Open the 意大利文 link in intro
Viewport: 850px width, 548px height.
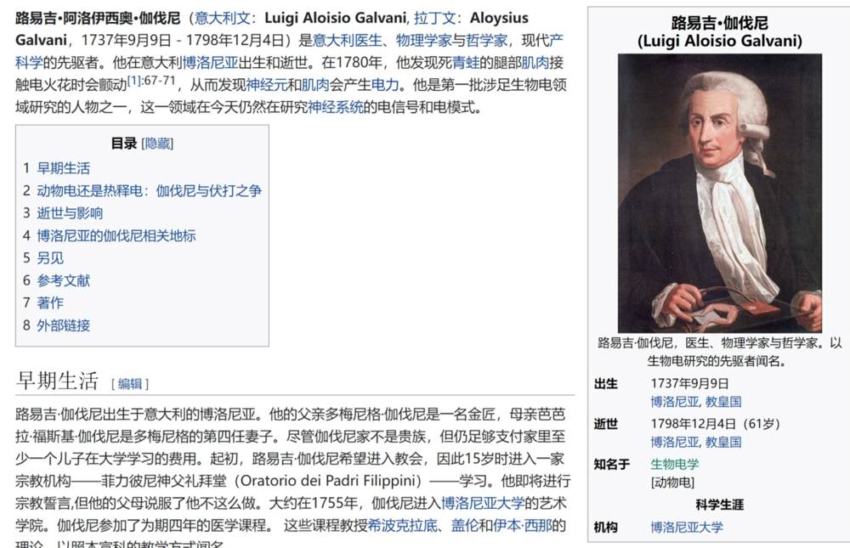tap(223, 18)
